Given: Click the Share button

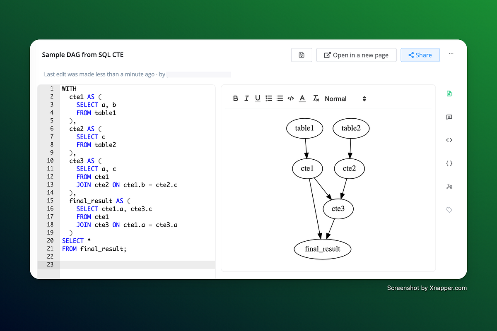Looking at the screenshot, I should click(x=420, y=55).
